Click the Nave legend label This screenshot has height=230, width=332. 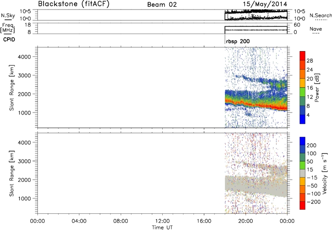316,29
